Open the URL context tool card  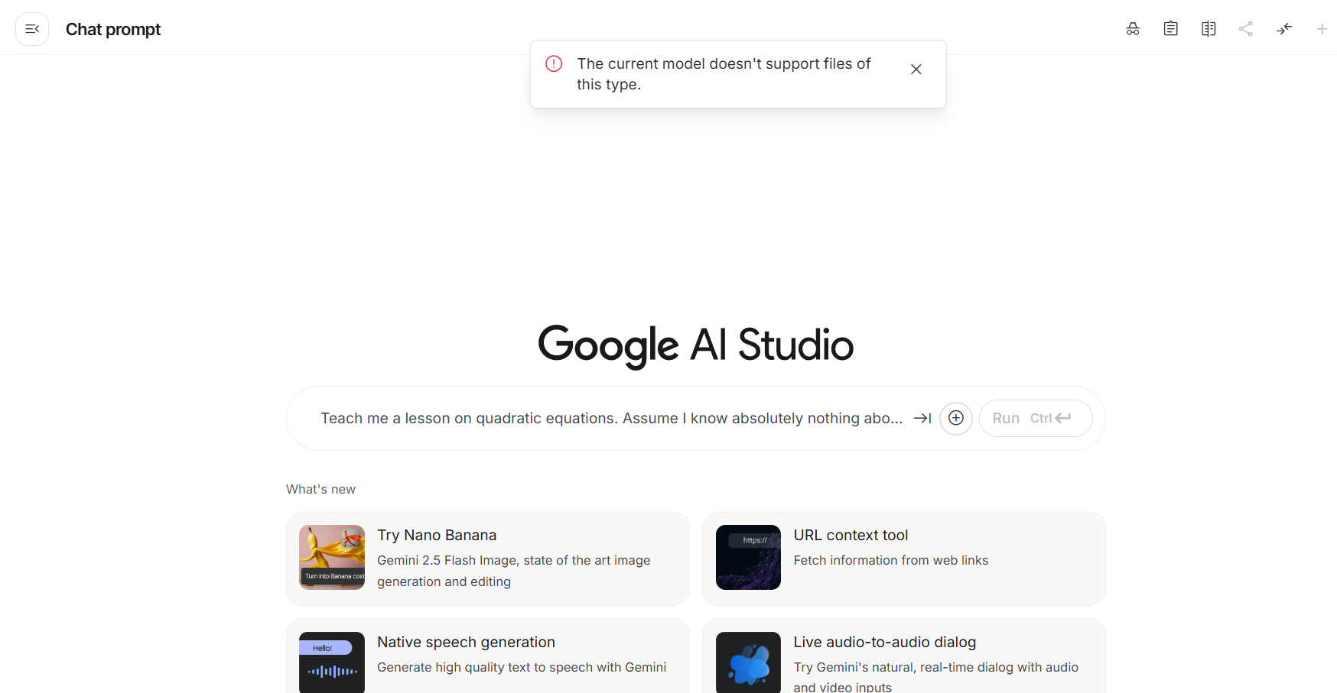(904, 559)
